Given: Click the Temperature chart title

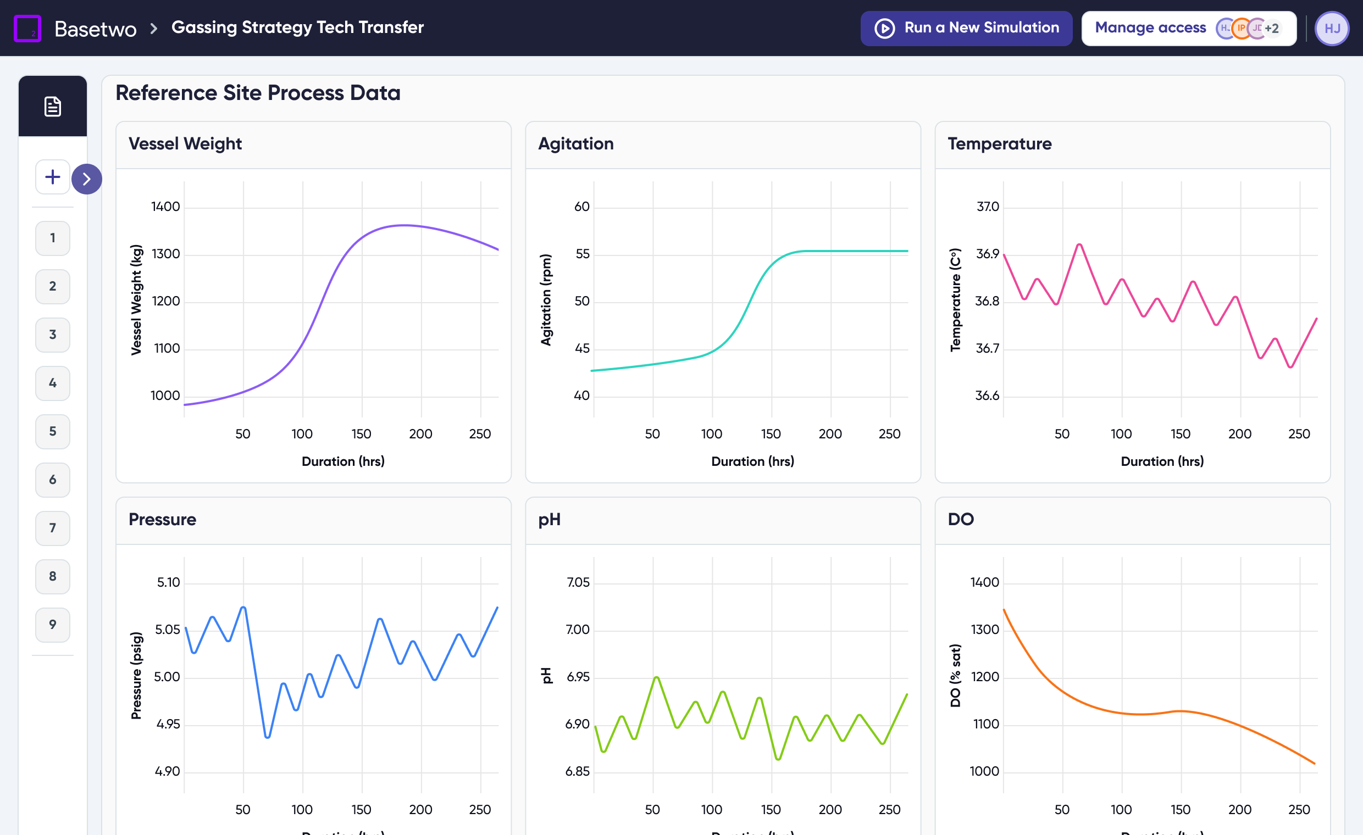Looking at the screenshot, I should [1000, 144].
